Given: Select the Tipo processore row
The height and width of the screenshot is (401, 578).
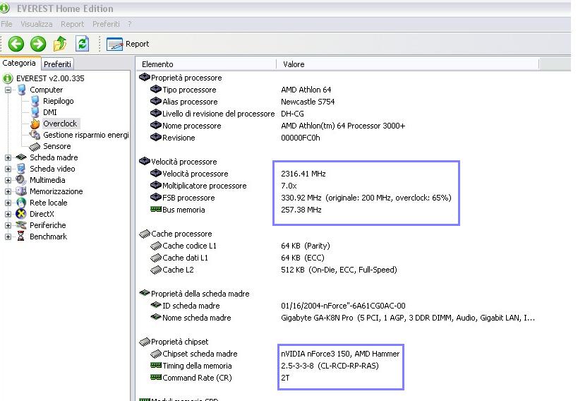Looking at the screenshot, I should click(241, 90).
